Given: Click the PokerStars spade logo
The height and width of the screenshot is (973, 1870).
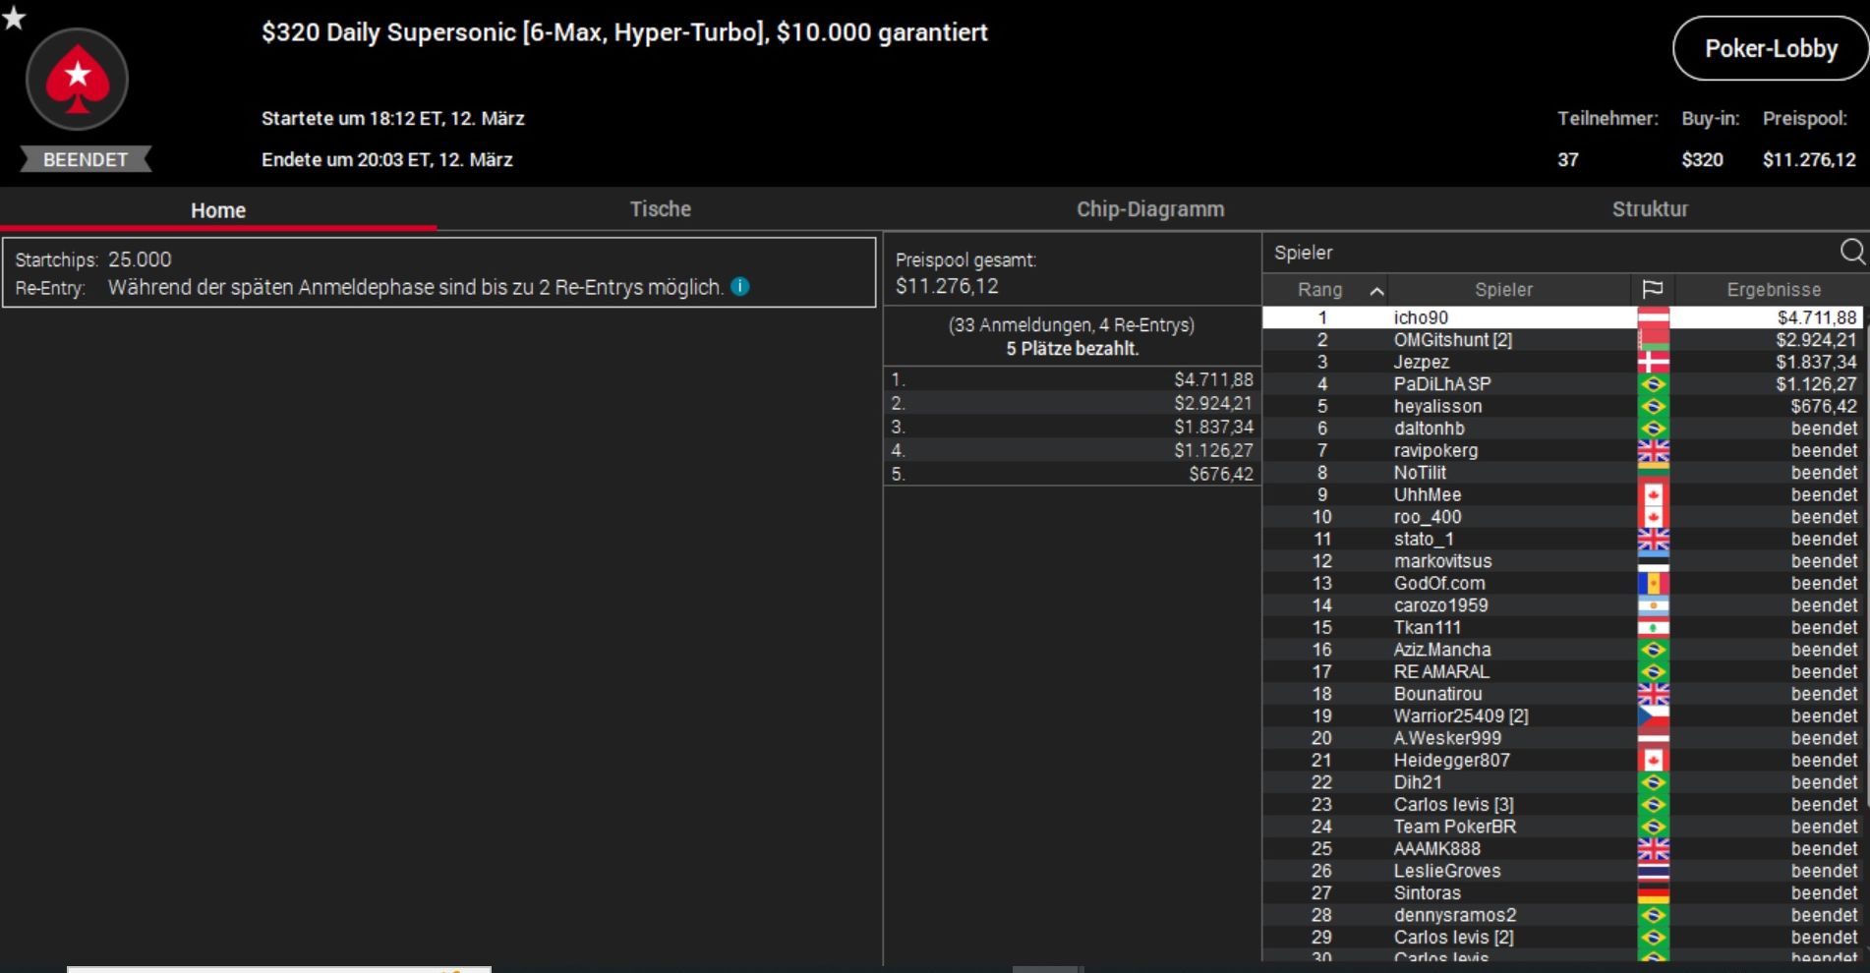Looking at the screenshot, I should click(x=77, y=79).
